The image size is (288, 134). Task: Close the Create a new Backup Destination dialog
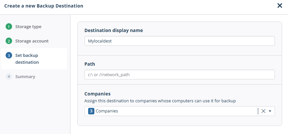[279, 6]
